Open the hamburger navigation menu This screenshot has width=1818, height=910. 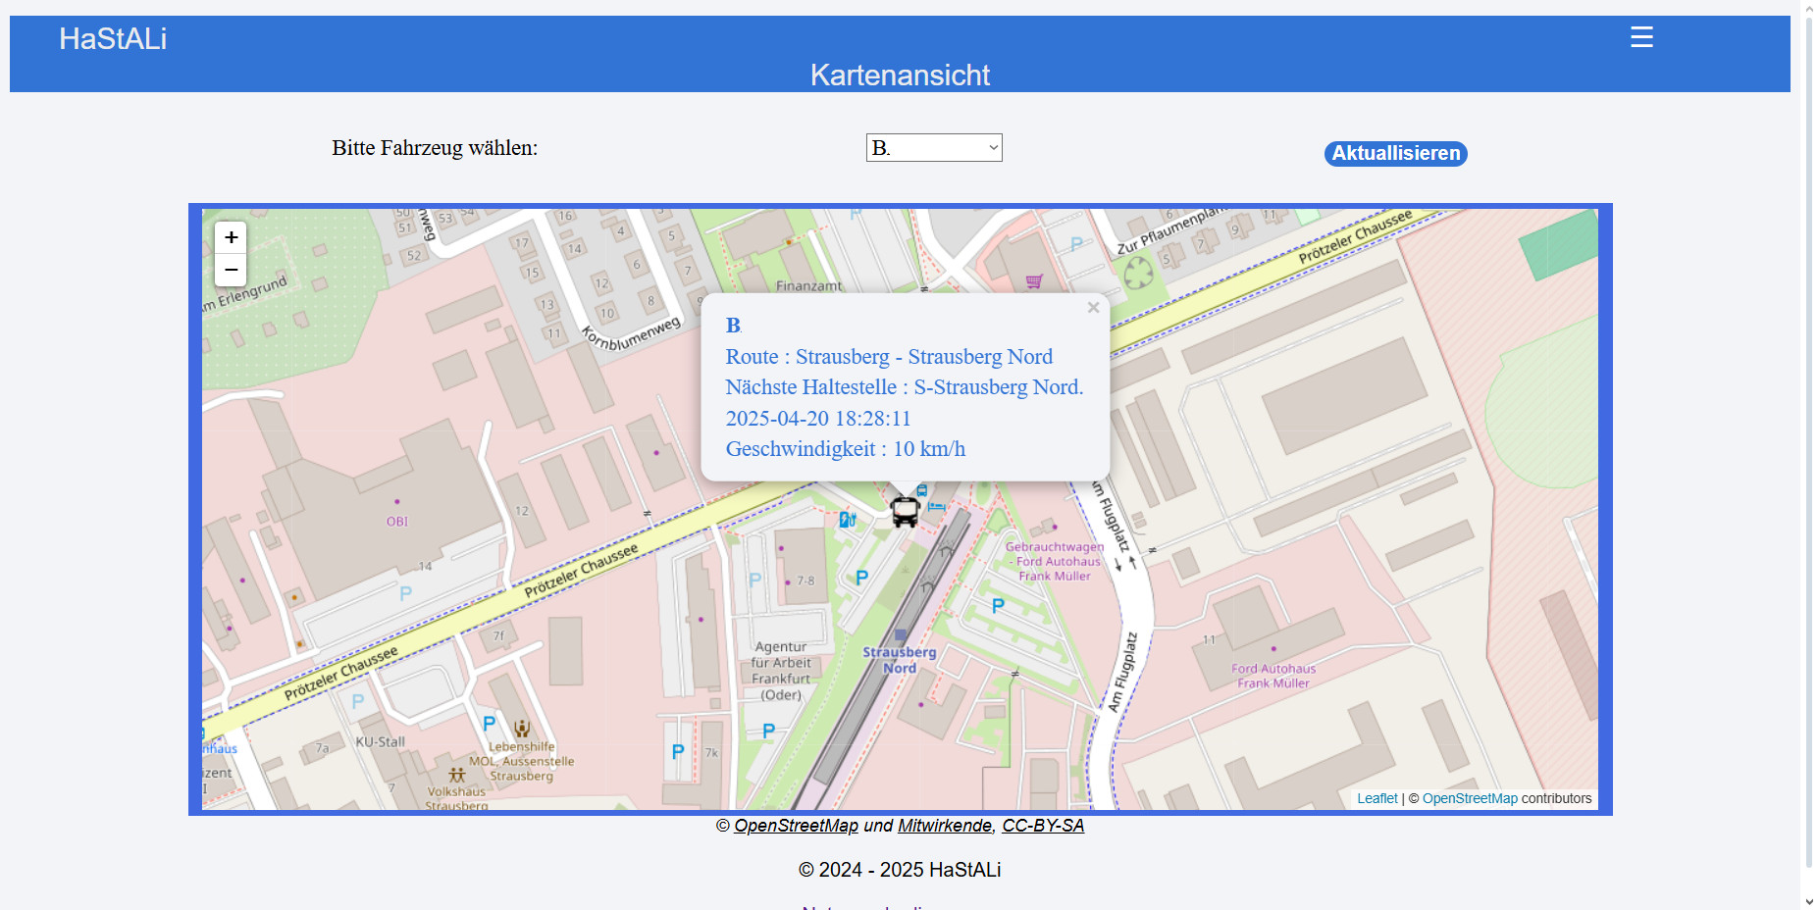pyautogui.click(x=1641, y=37)
